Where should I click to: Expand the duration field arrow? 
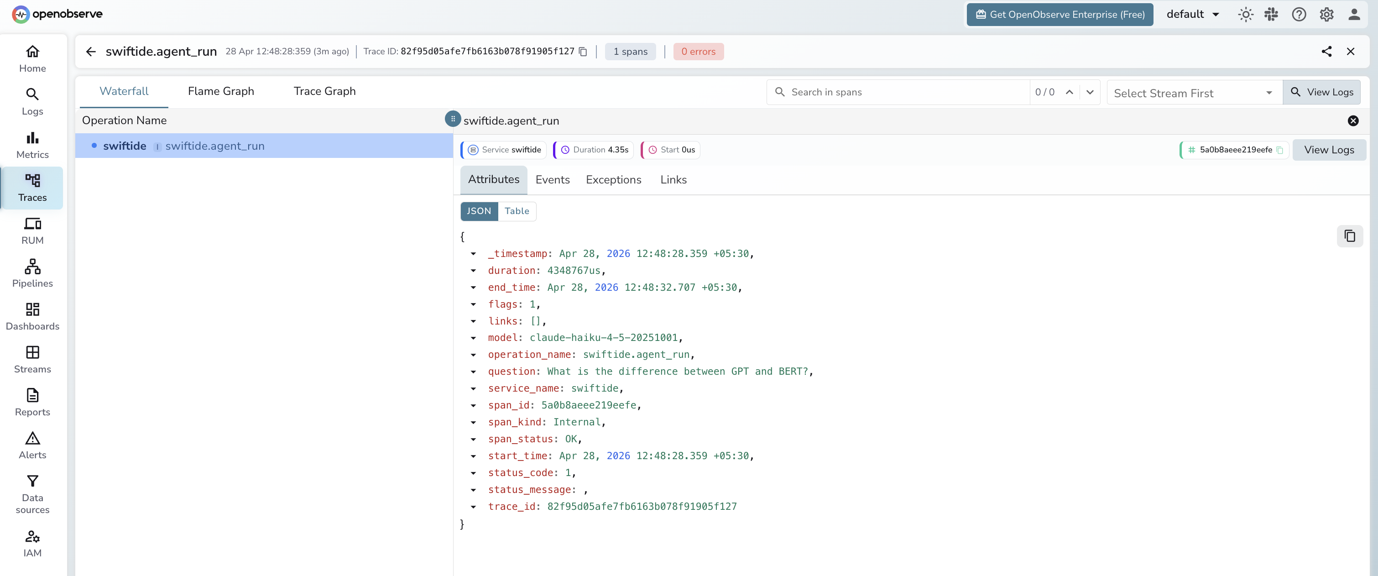[x=474, y=271]
